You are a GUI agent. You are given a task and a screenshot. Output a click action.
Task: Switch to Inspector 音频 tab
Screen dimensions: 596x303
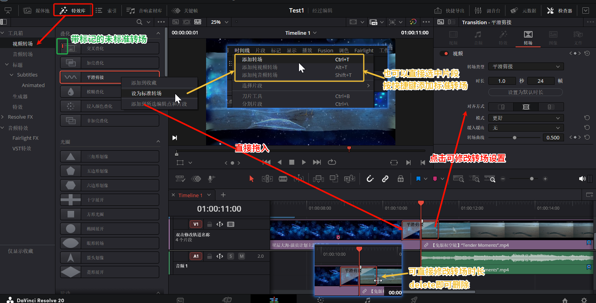coord(478,37)
